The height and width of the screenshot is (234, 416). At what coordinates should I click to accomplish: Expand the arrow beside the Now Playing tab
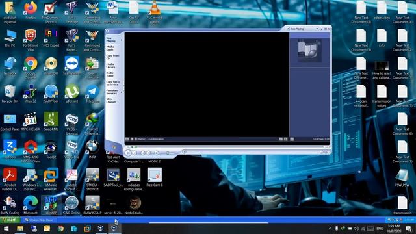pyautogui.click(x=122, y=40)
